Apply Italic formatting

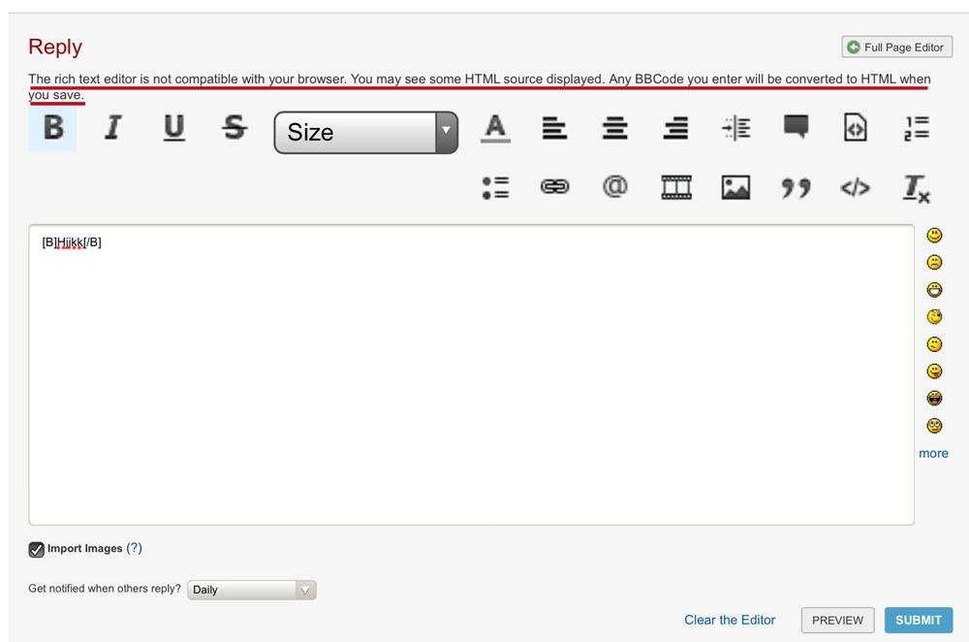(x=113, y=128)
